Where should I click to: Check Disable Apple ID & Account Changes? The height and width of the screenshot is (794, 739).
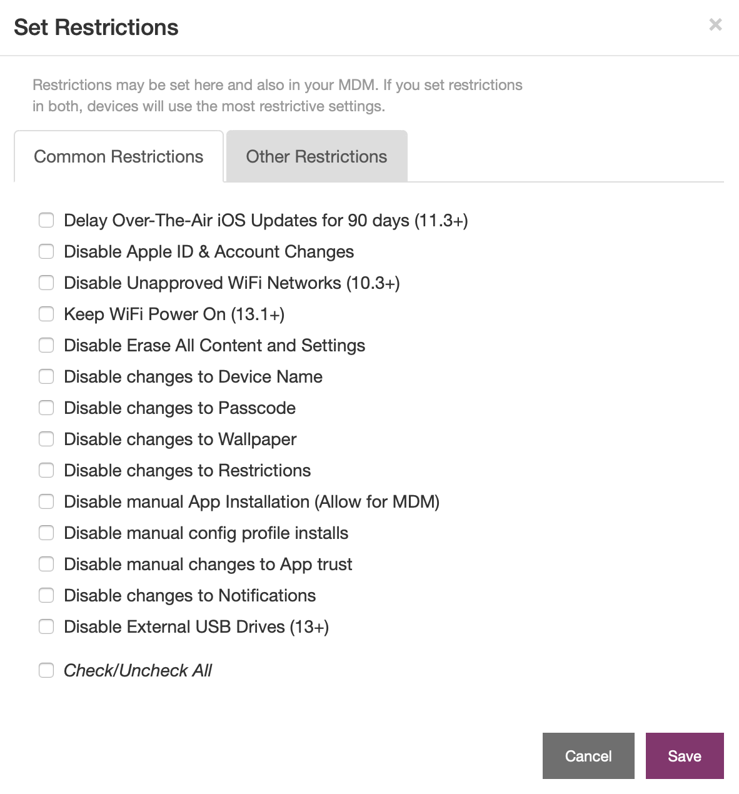pos(46,251)
